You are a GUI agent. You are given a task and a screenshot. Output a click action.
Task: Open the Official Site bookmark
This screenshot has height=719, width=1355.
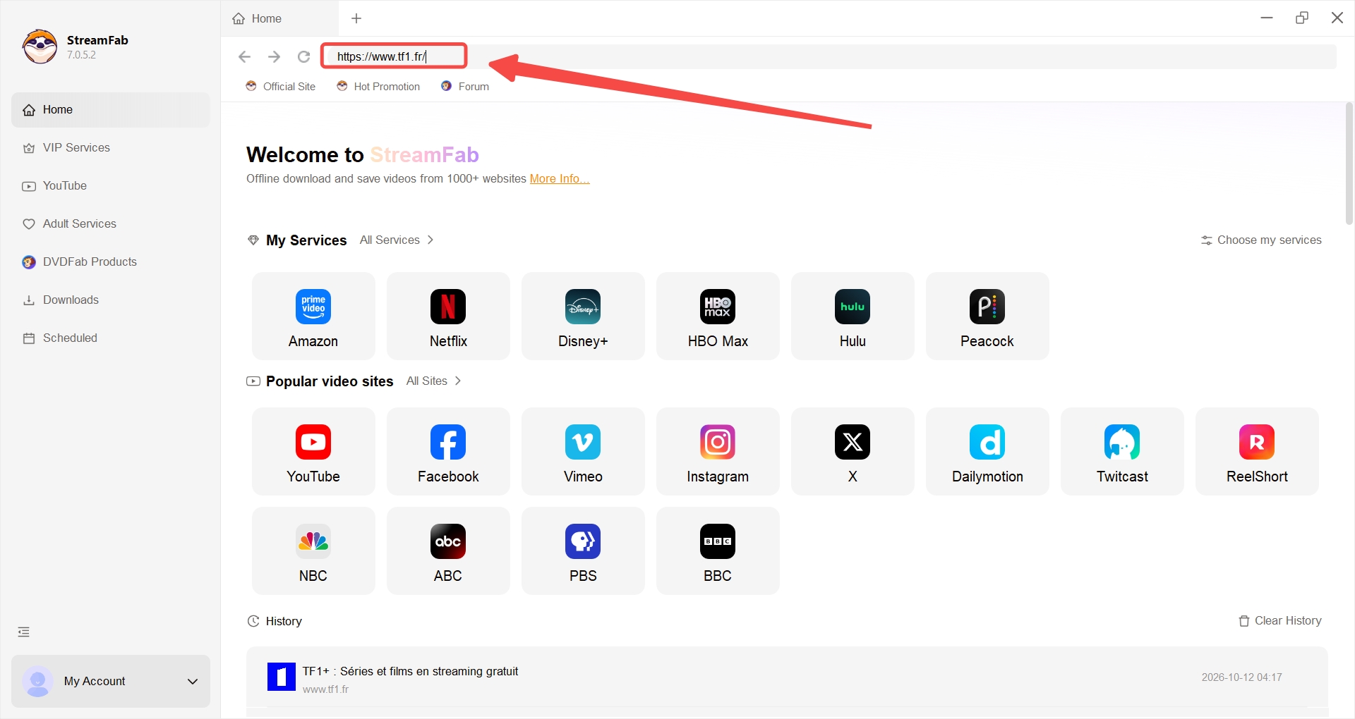click(281, 86)
